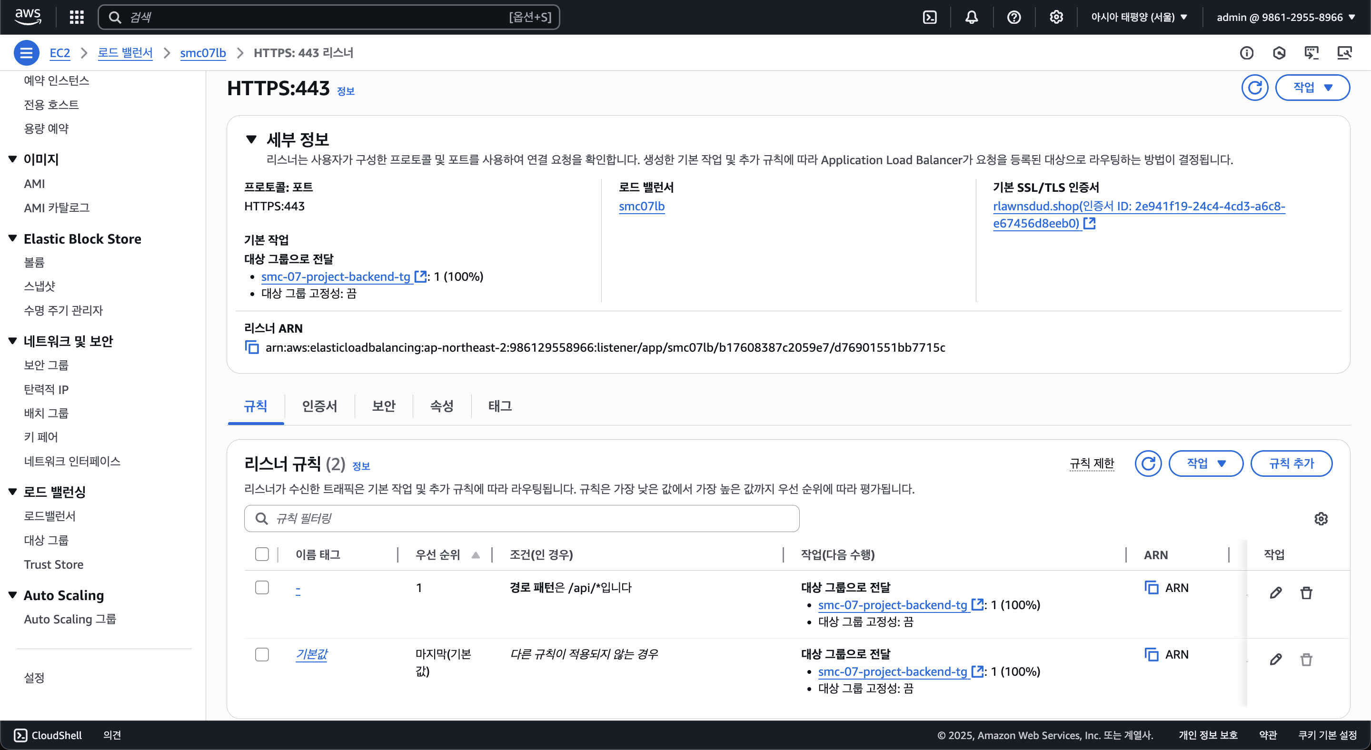Check the 기본값 default rule checkbox

point(262,654)
